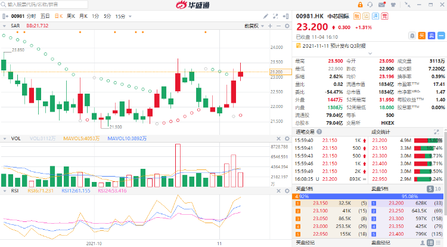Select the pencil drawing tool
447x247 pixels.
click(265, 16)
